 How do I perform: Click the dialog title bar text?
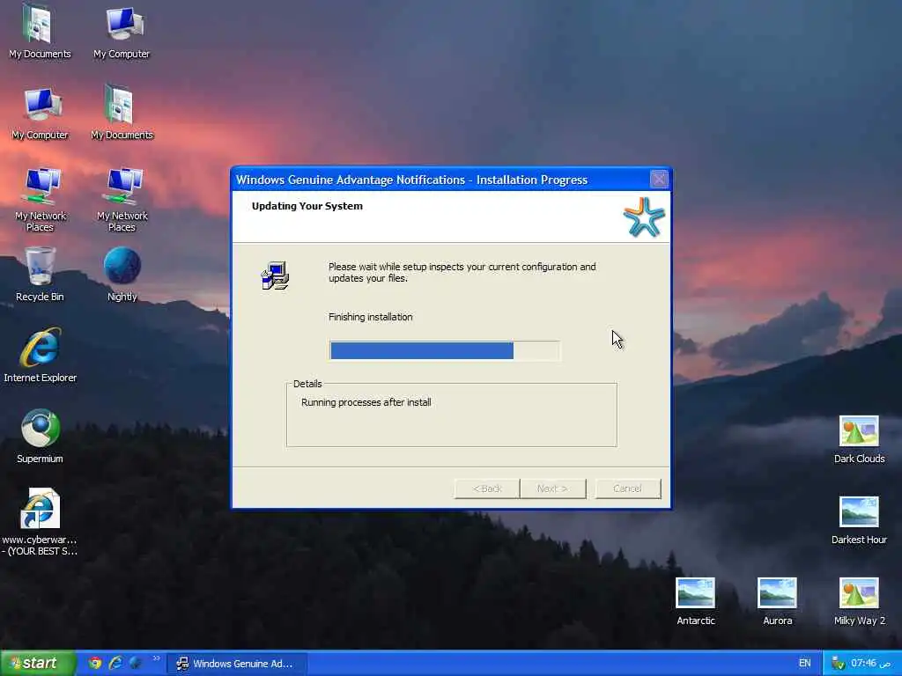[x=411, y=180]
